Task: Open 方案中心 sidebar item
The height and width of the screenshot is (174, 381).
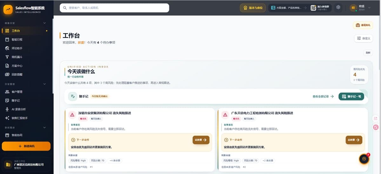Action: pyautogui.click(x=26, y=66)
